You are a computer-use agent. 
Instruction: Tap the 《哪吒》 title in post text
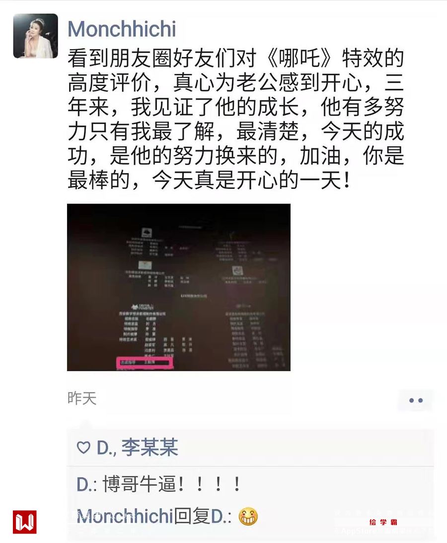pos(299,58)
